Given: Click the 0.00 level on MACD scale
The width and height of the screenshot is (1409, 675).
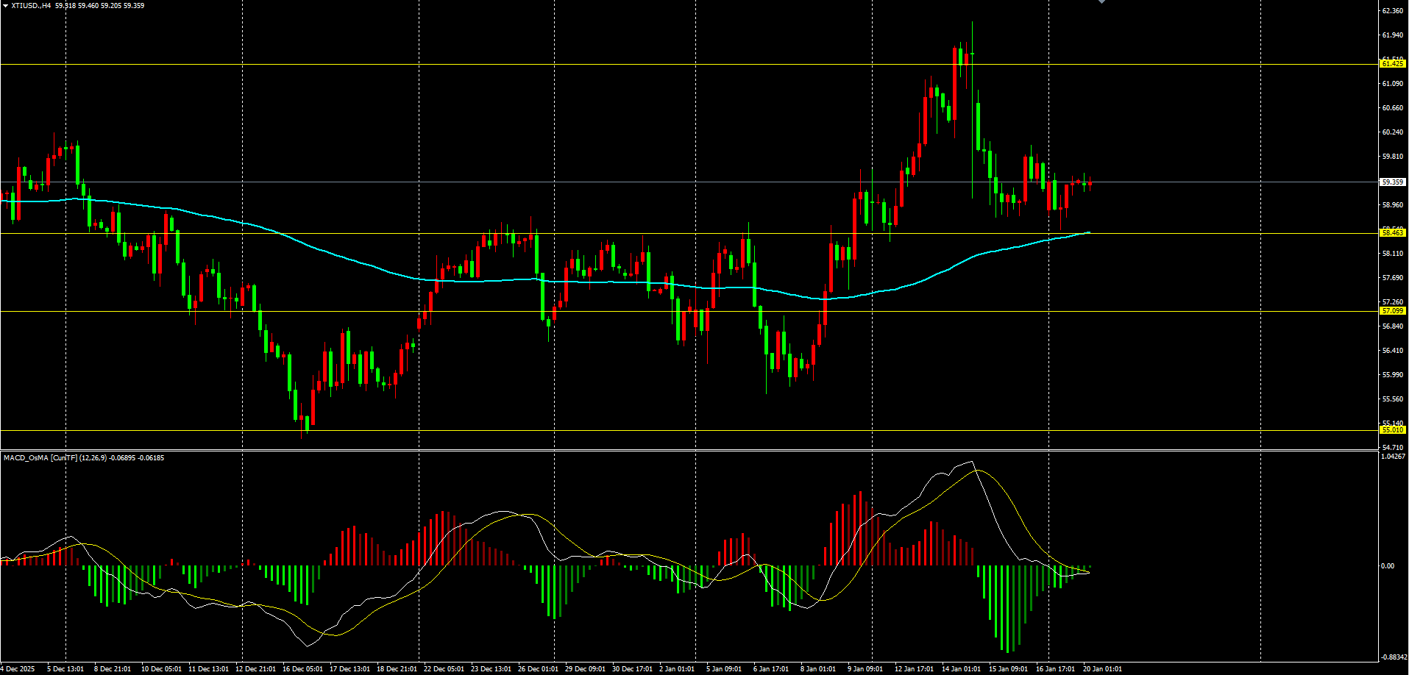Looking at the screenshot, I should click(x=1387, y=566).
